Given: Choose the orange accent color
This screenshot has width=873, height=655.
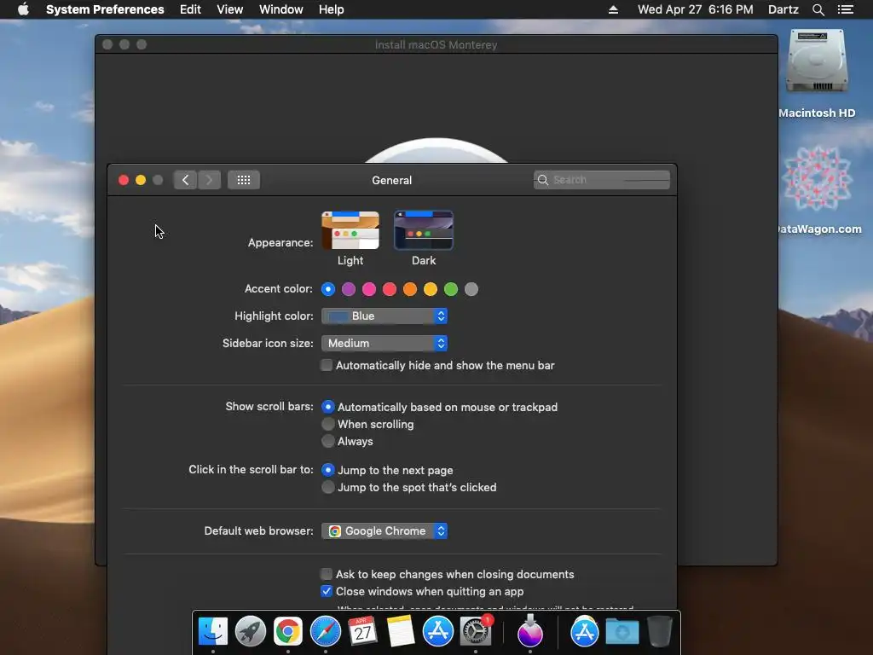Looking at the screenshot, I should (x=410, y=289).
